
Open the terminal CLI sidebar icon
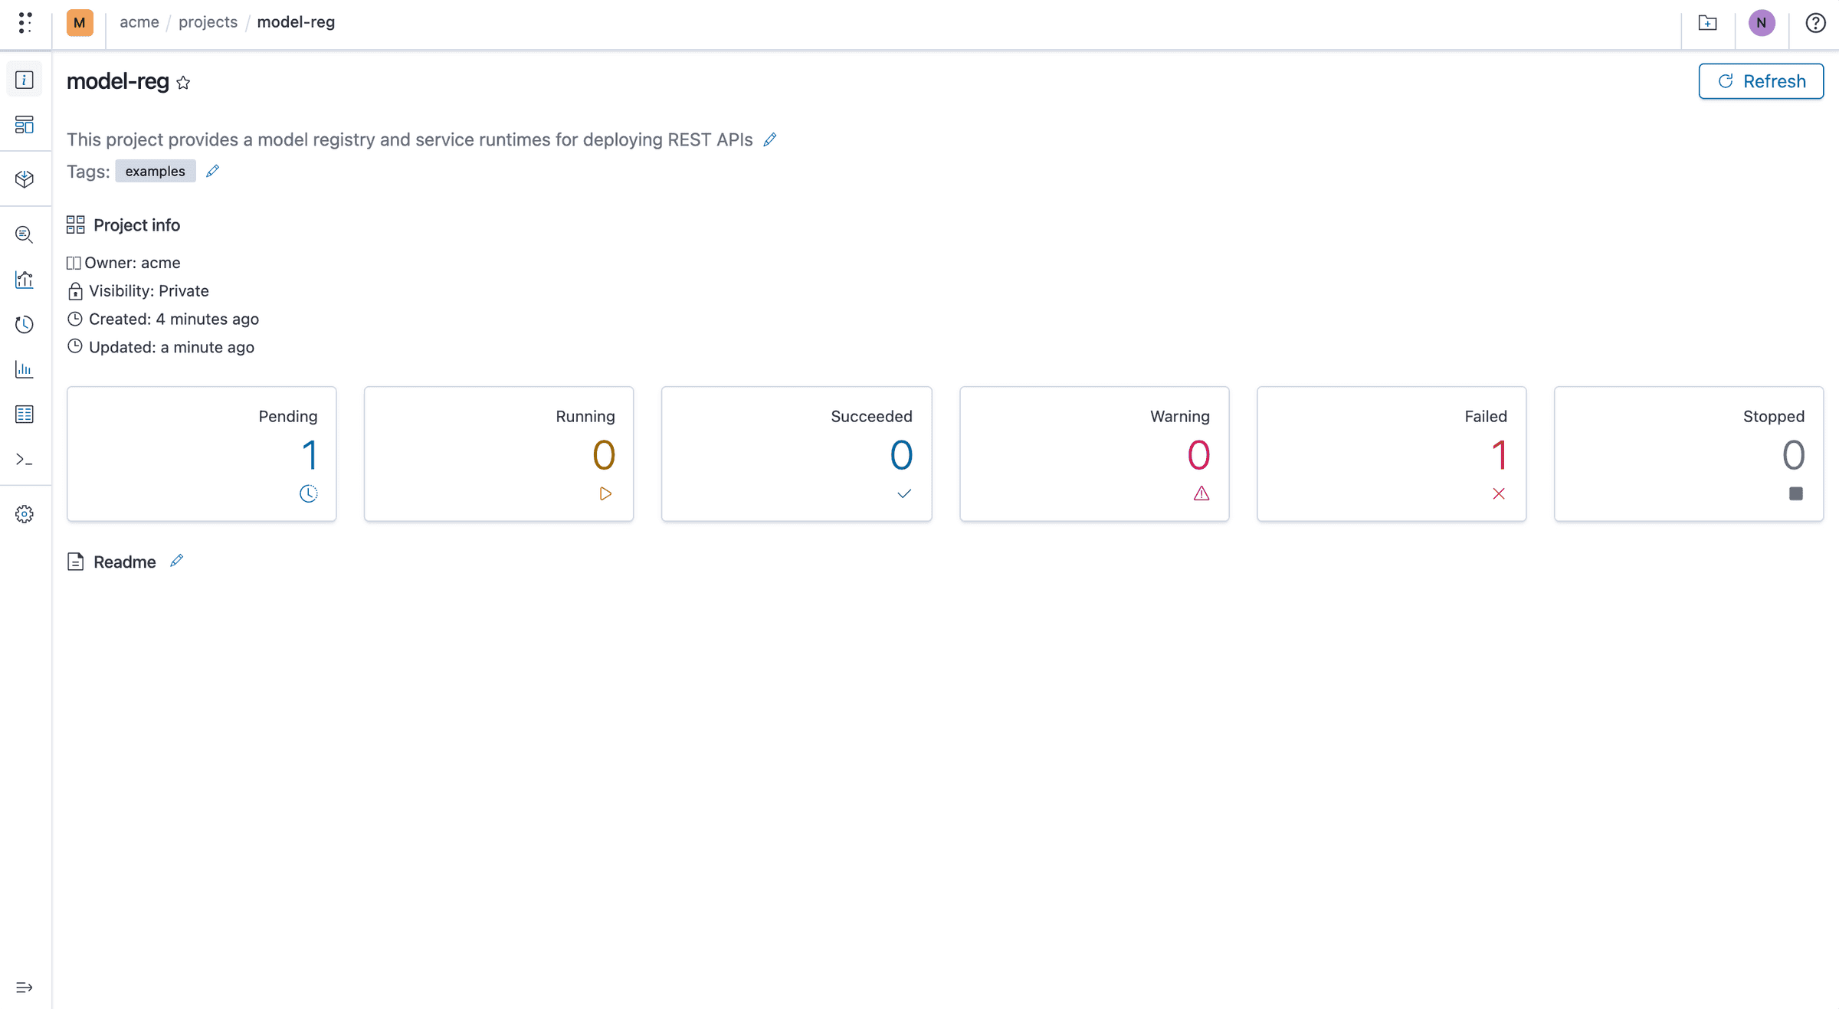tap(25, 460)
